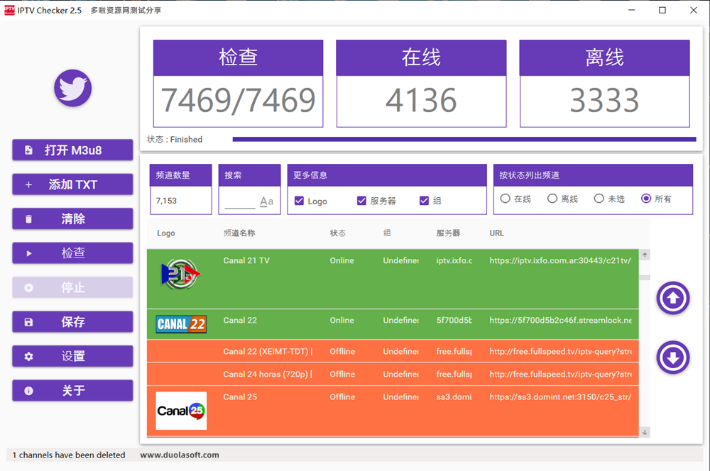Screen dimensions: 710x471
Task: Sort by the 服务器 column header
Action: click(x=448, y=233)
